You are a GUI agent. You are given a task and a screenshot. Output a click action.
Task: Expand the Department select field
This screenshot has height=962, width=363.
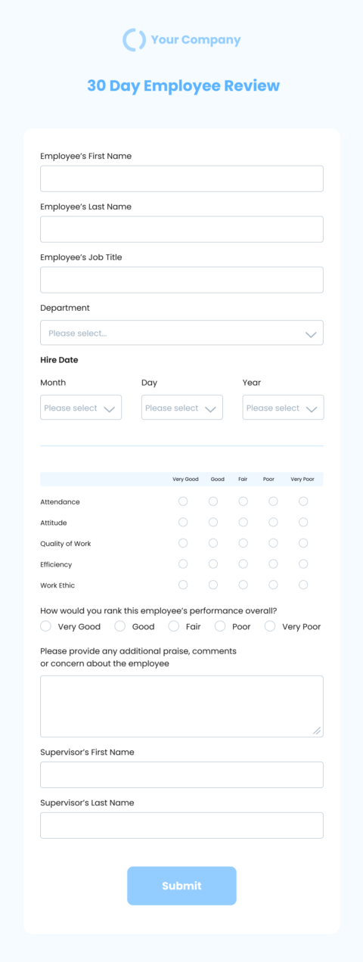tap(181, 333)
